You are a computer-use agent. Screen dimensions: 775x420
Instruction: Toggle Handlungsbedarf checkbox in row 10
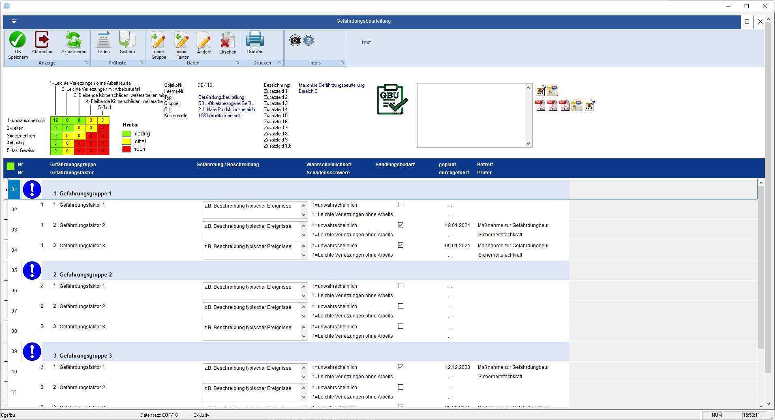[x=400, y=367]
